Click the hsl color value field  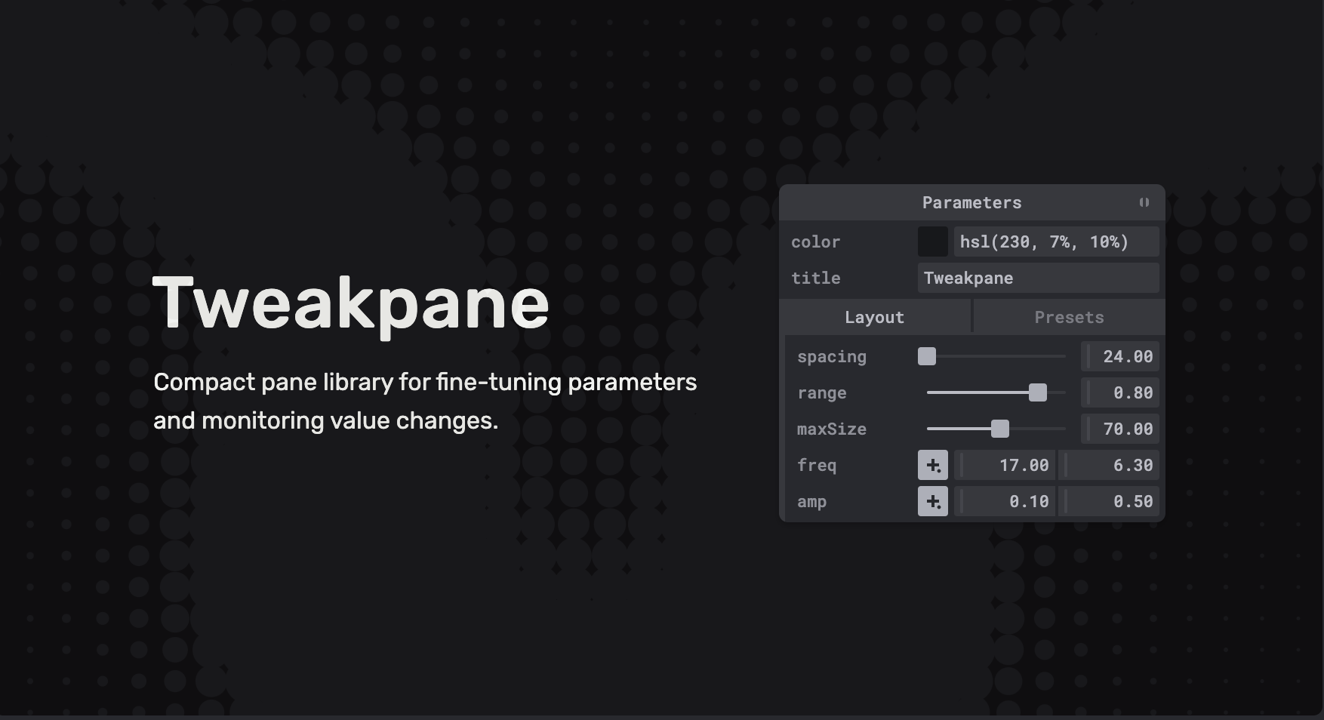pos(1055,242)
